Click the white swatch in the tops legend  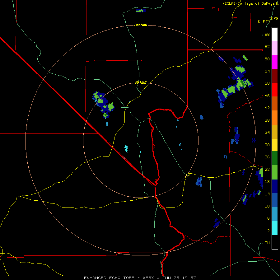tap(275, 34)
